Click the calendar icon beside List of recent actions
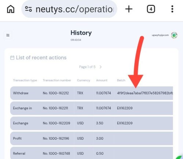 (x=12, y=58)
